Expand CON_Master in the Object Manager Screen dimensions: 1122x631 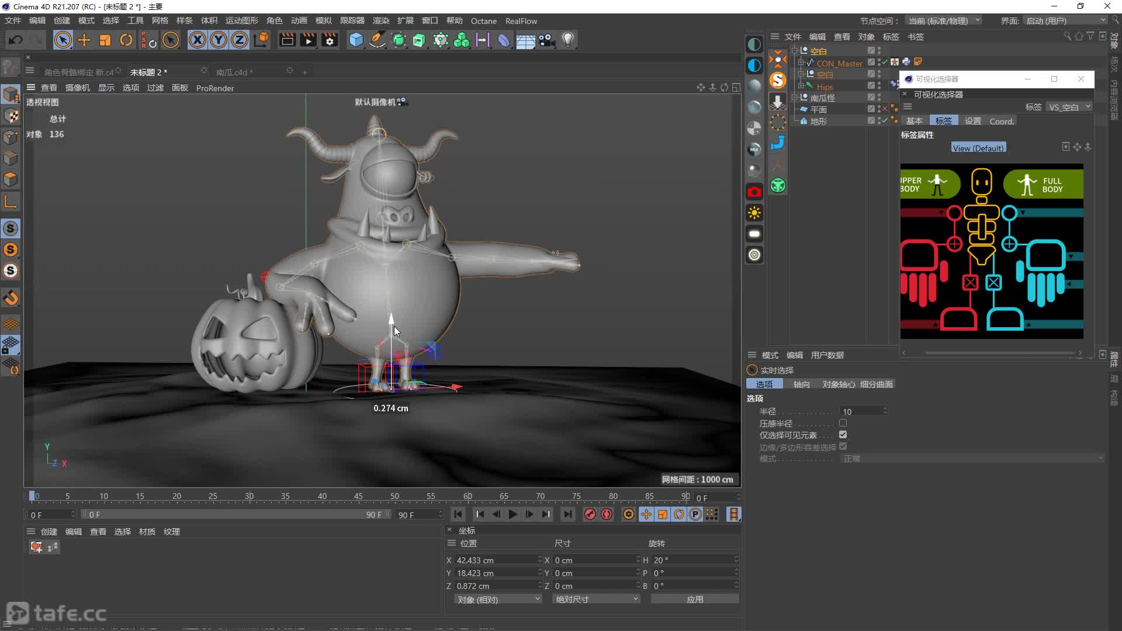click(801, 63)
